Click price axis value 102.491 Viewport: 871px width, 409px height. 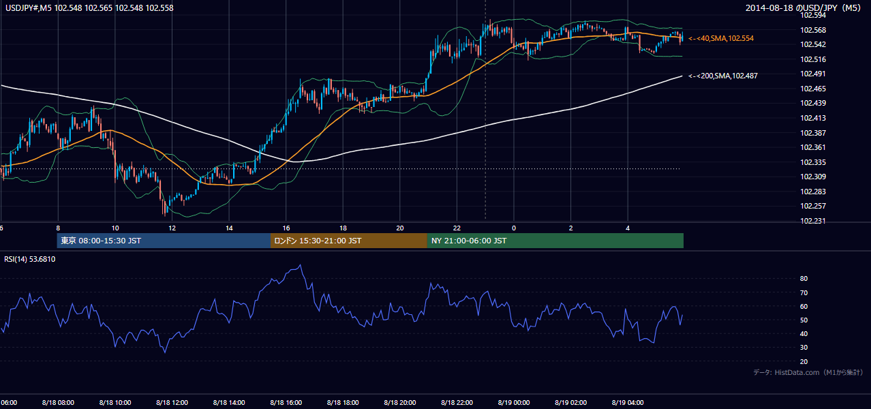point(813,74)
